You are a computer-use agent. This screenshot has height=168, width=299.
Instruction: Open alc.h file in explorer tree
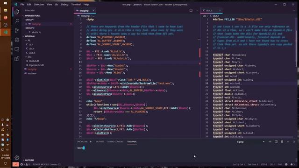(32, 49)
